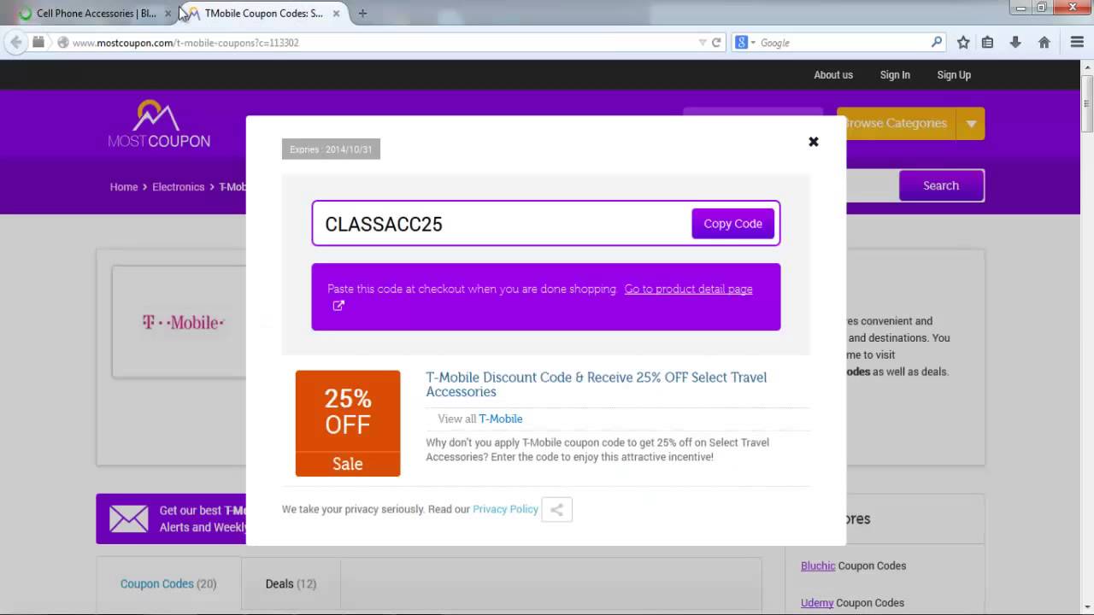The image size is (1094, 615).
Task: Click the envelope email alerts icon
Action: click(129, 518)
